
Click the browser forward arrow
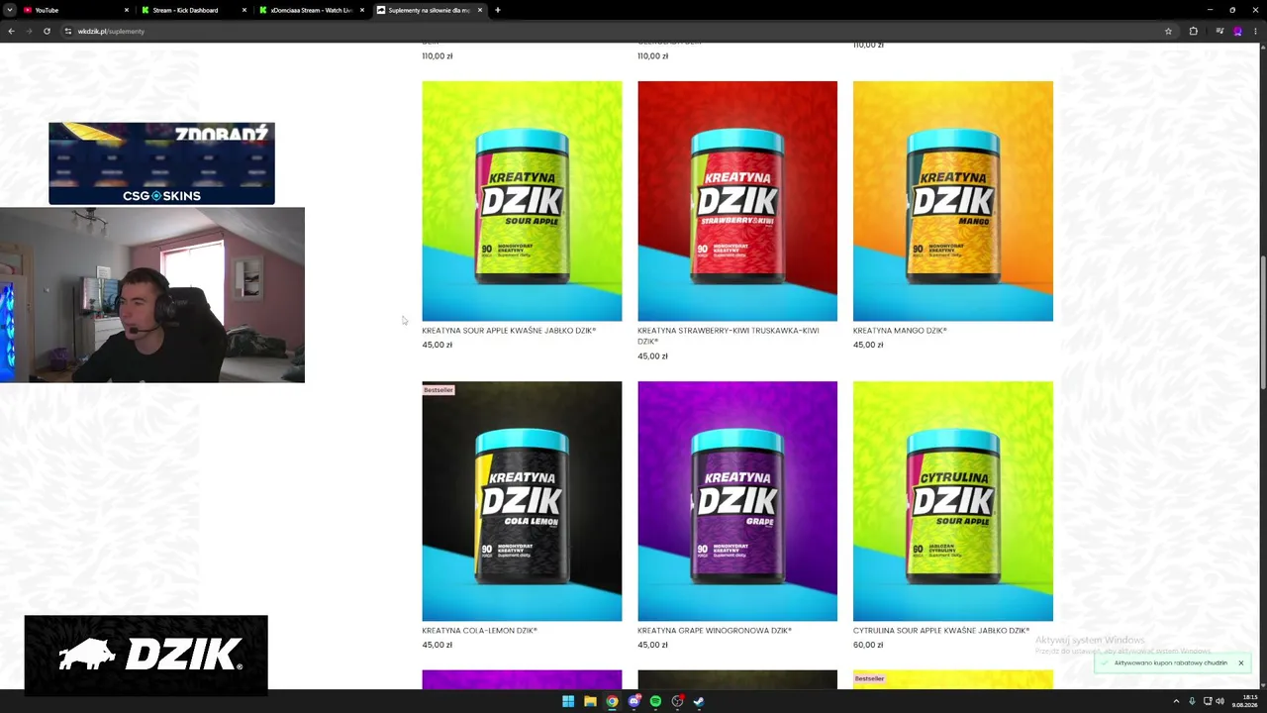pos(29,31)
